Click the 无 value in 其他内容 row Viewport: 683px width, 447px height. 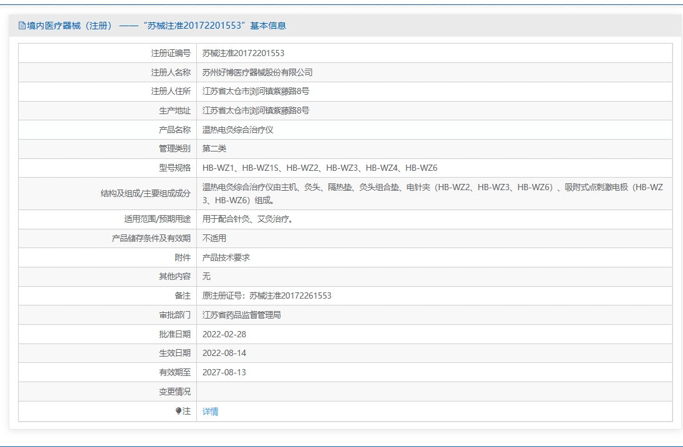click(x=206, y=276)
